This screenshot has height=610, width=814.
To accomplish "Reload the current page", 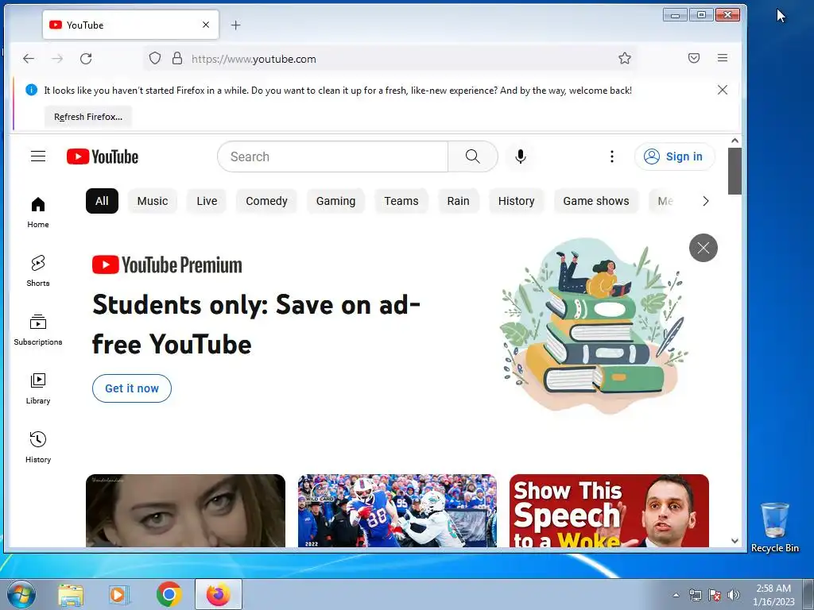I will tap(86, 59).
